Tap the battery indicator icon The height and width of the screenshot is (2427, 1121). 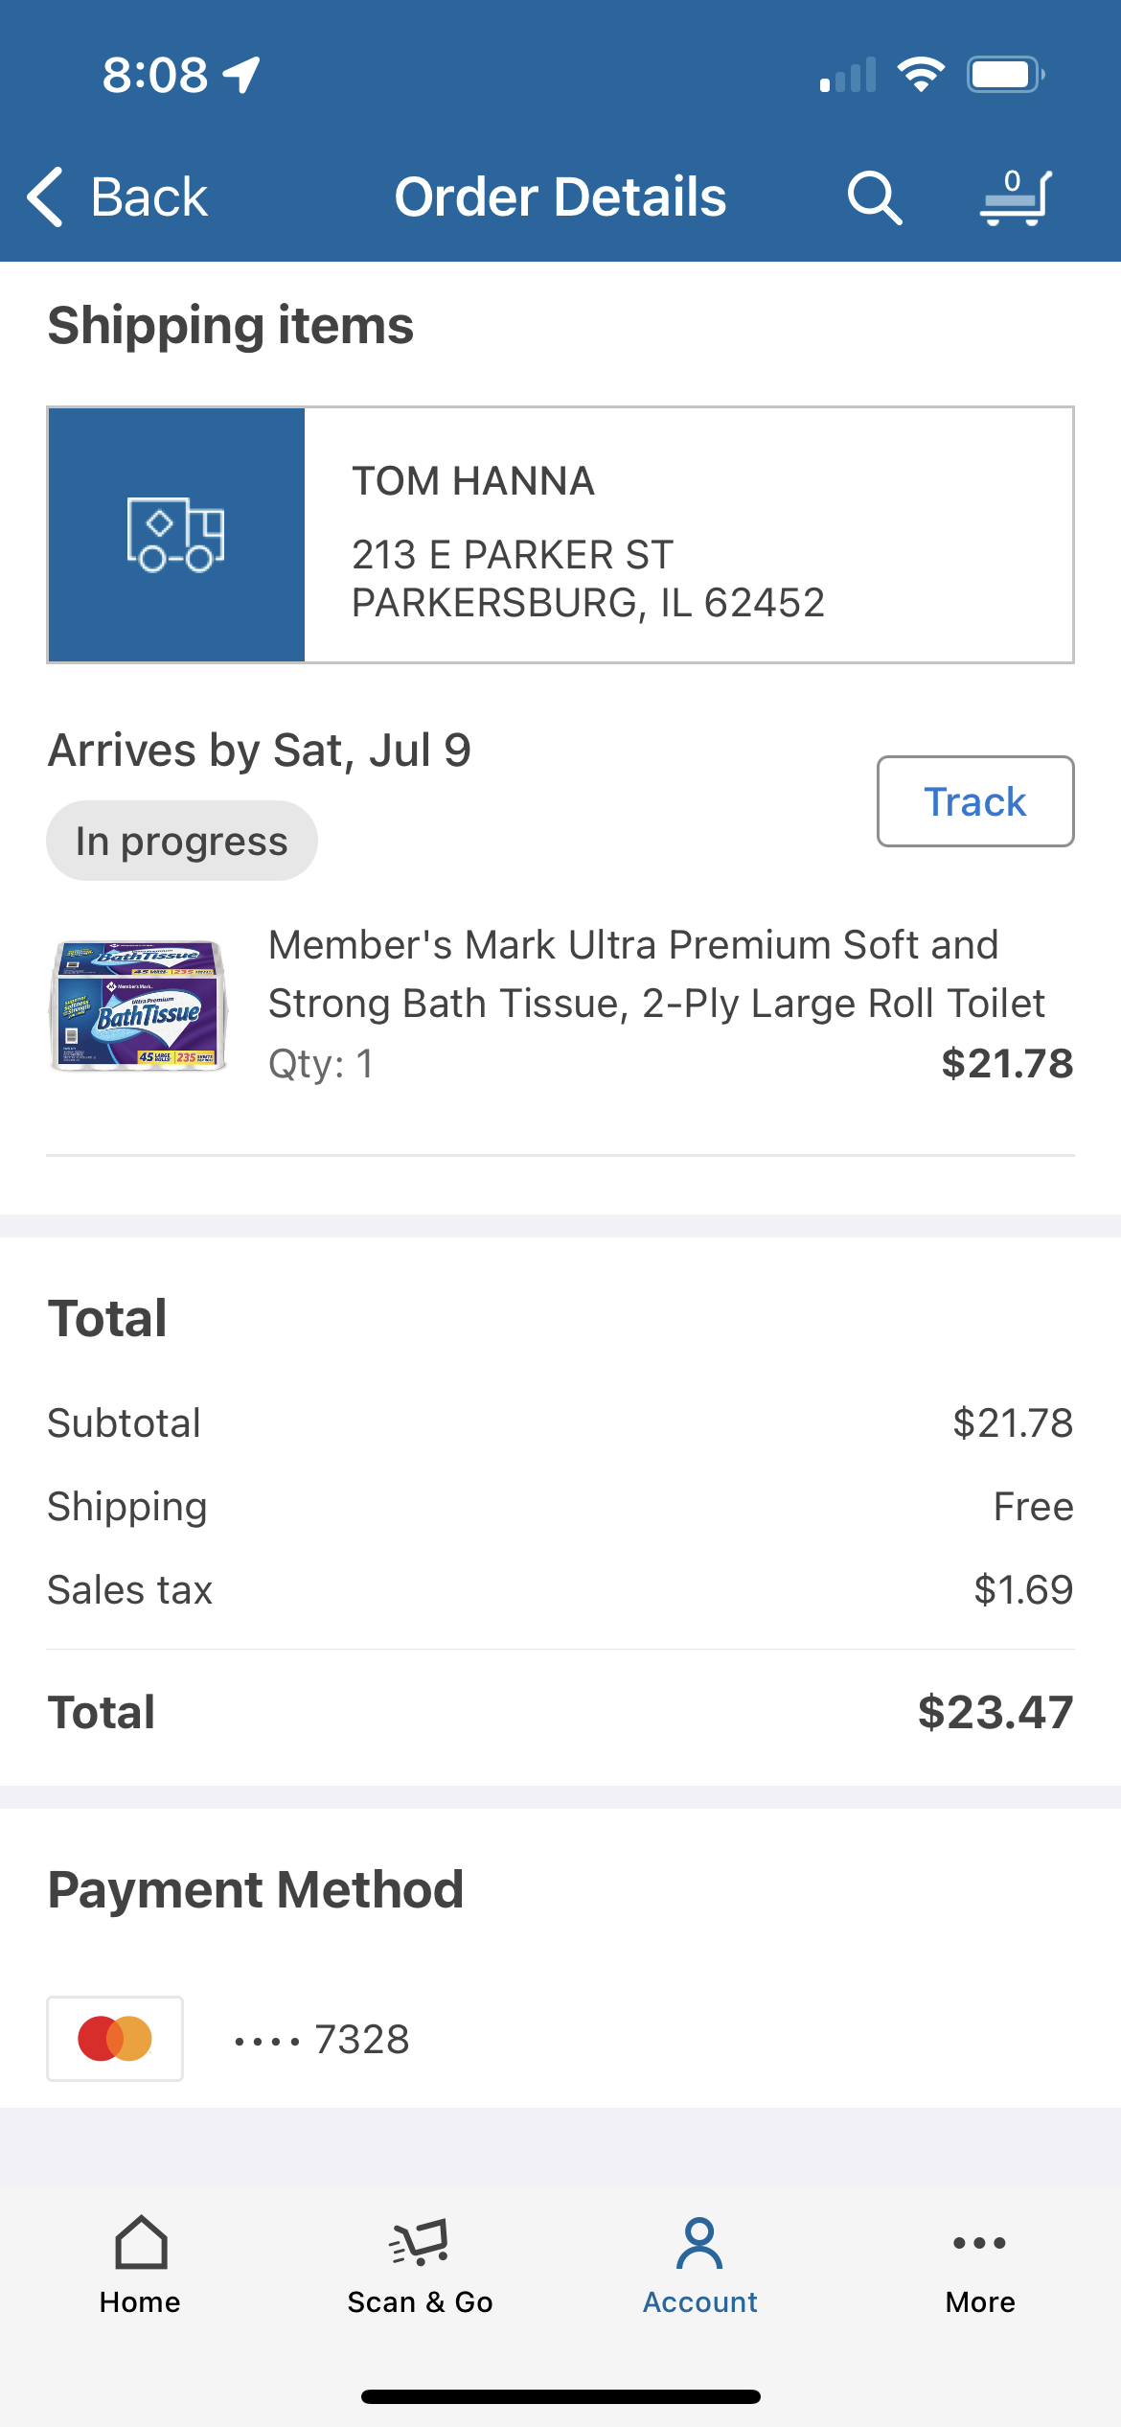point(1004,75)
